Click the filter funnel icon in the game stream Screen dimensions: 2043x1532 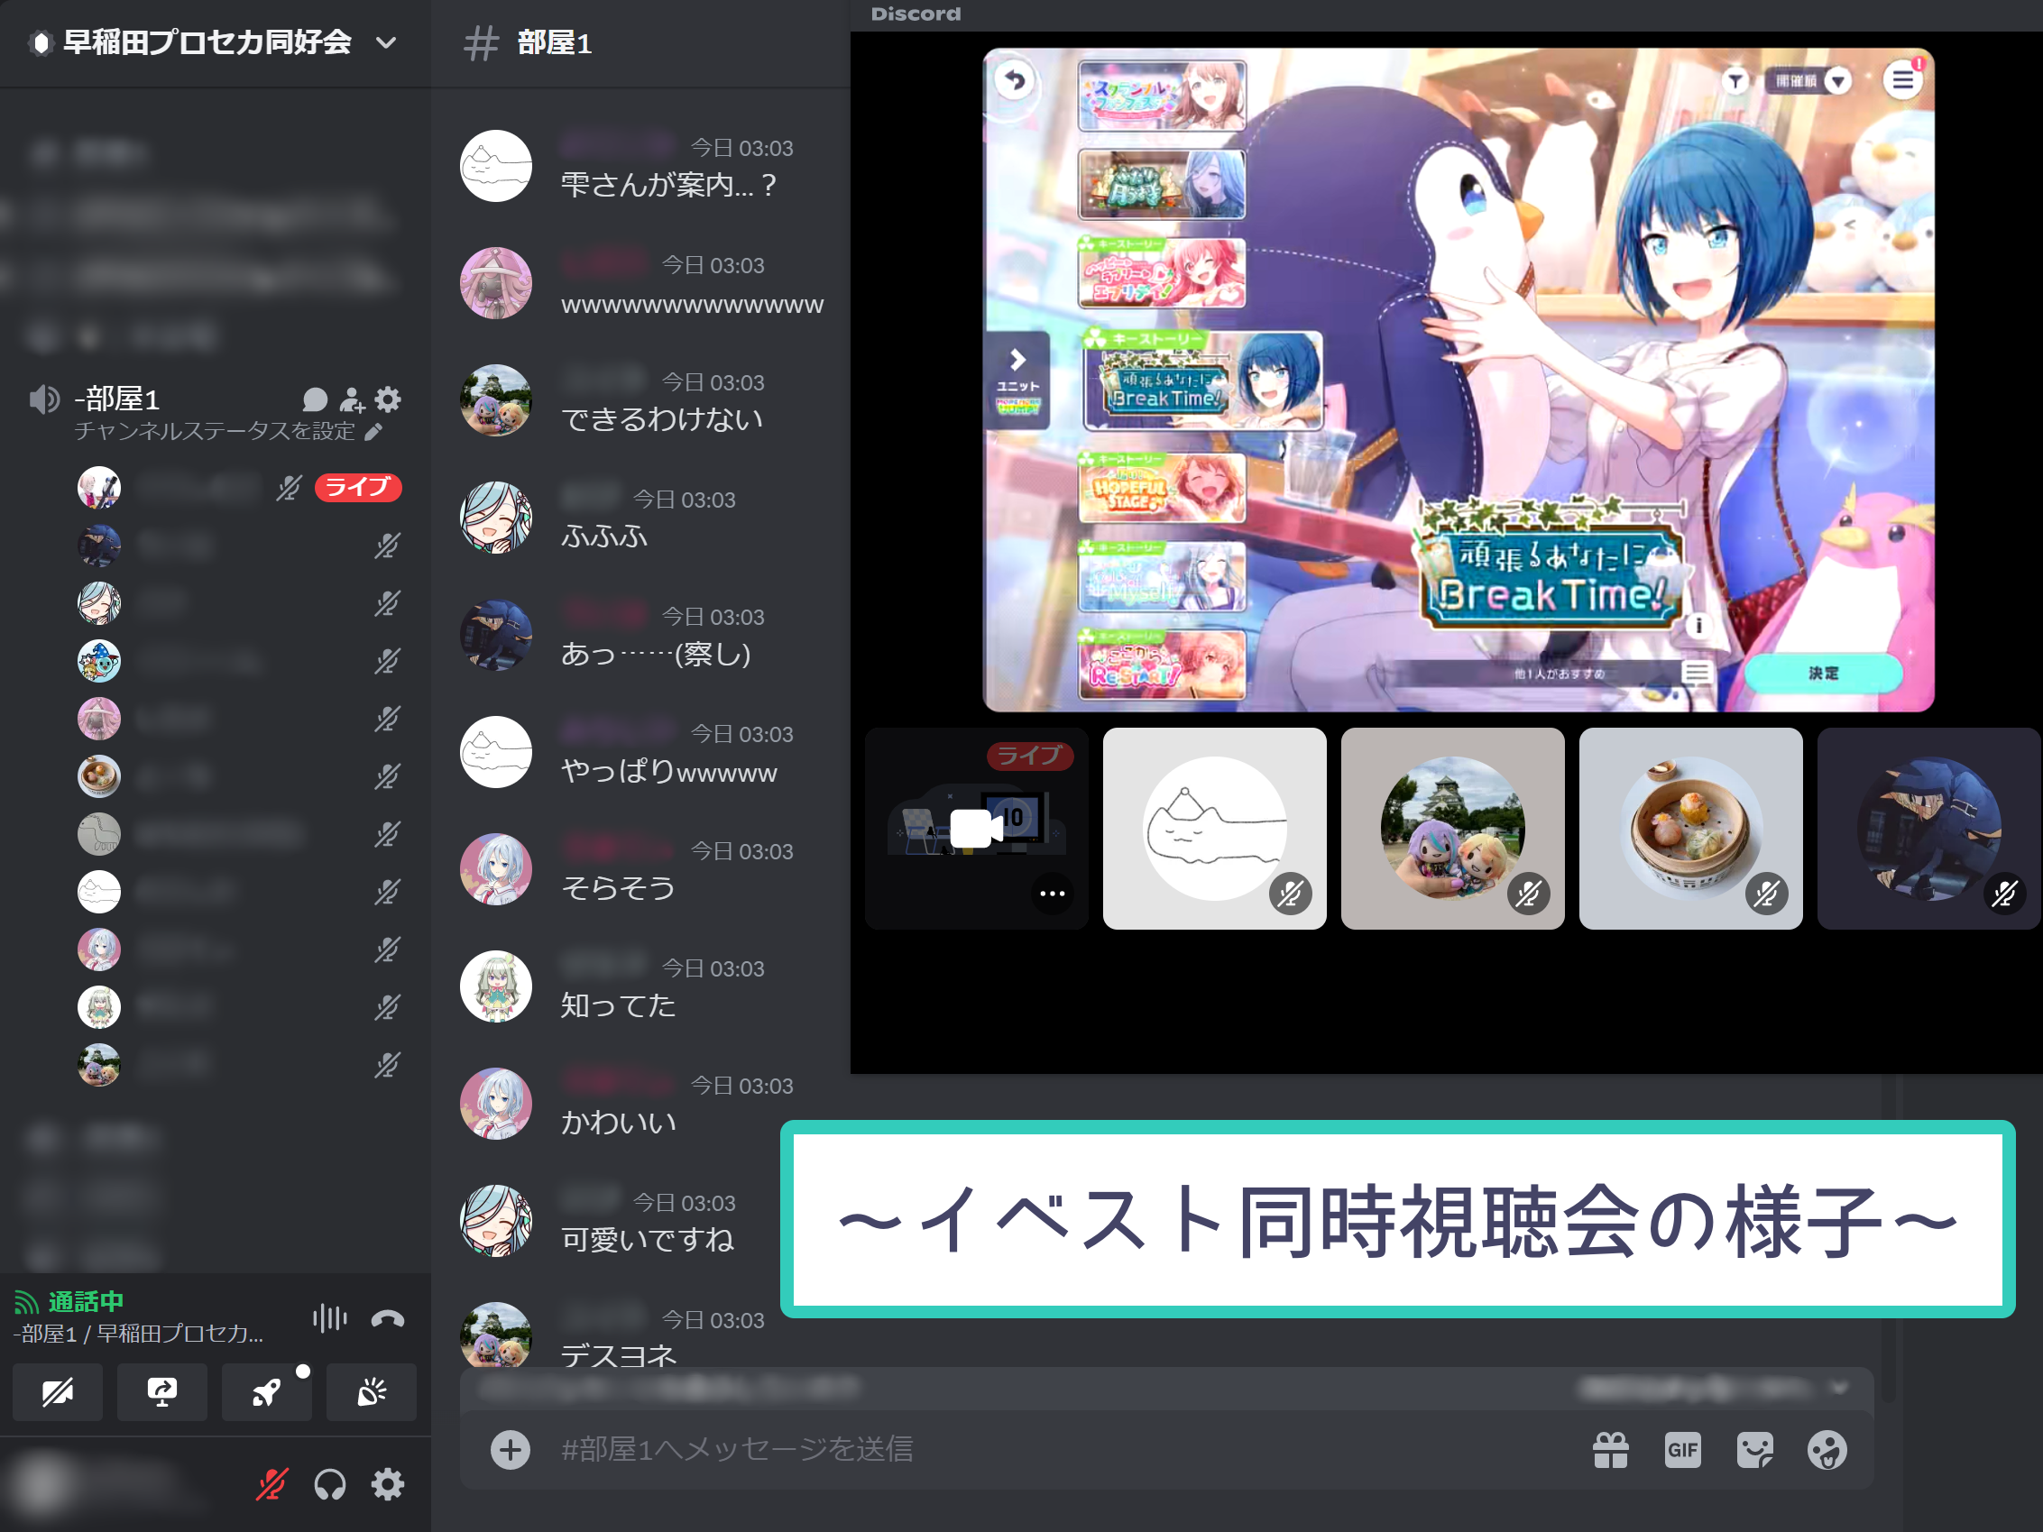1735,81
